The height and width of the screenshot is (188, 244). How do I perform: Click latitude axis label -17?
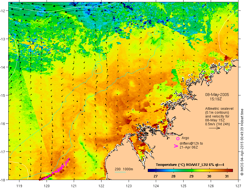pos(3,152)
